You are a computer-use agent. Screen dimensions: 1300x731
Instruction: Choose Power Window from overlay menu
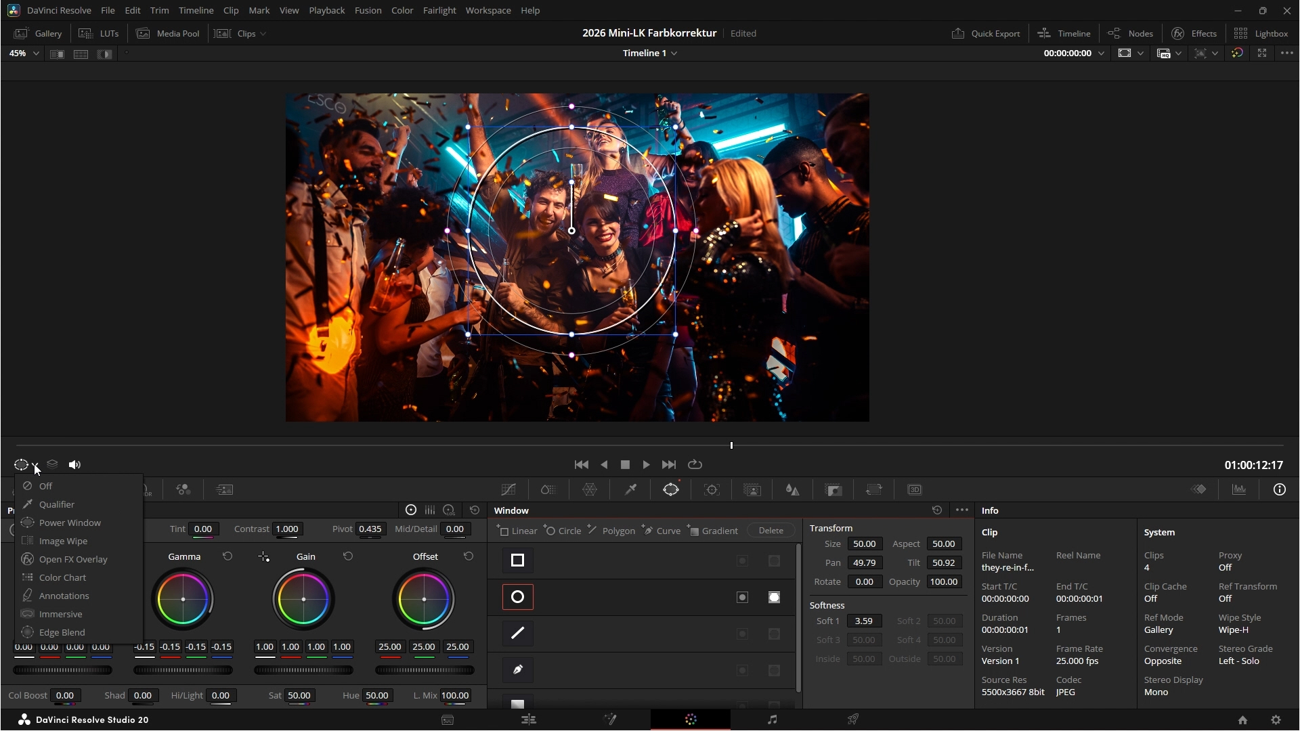[x=70, y=523]
